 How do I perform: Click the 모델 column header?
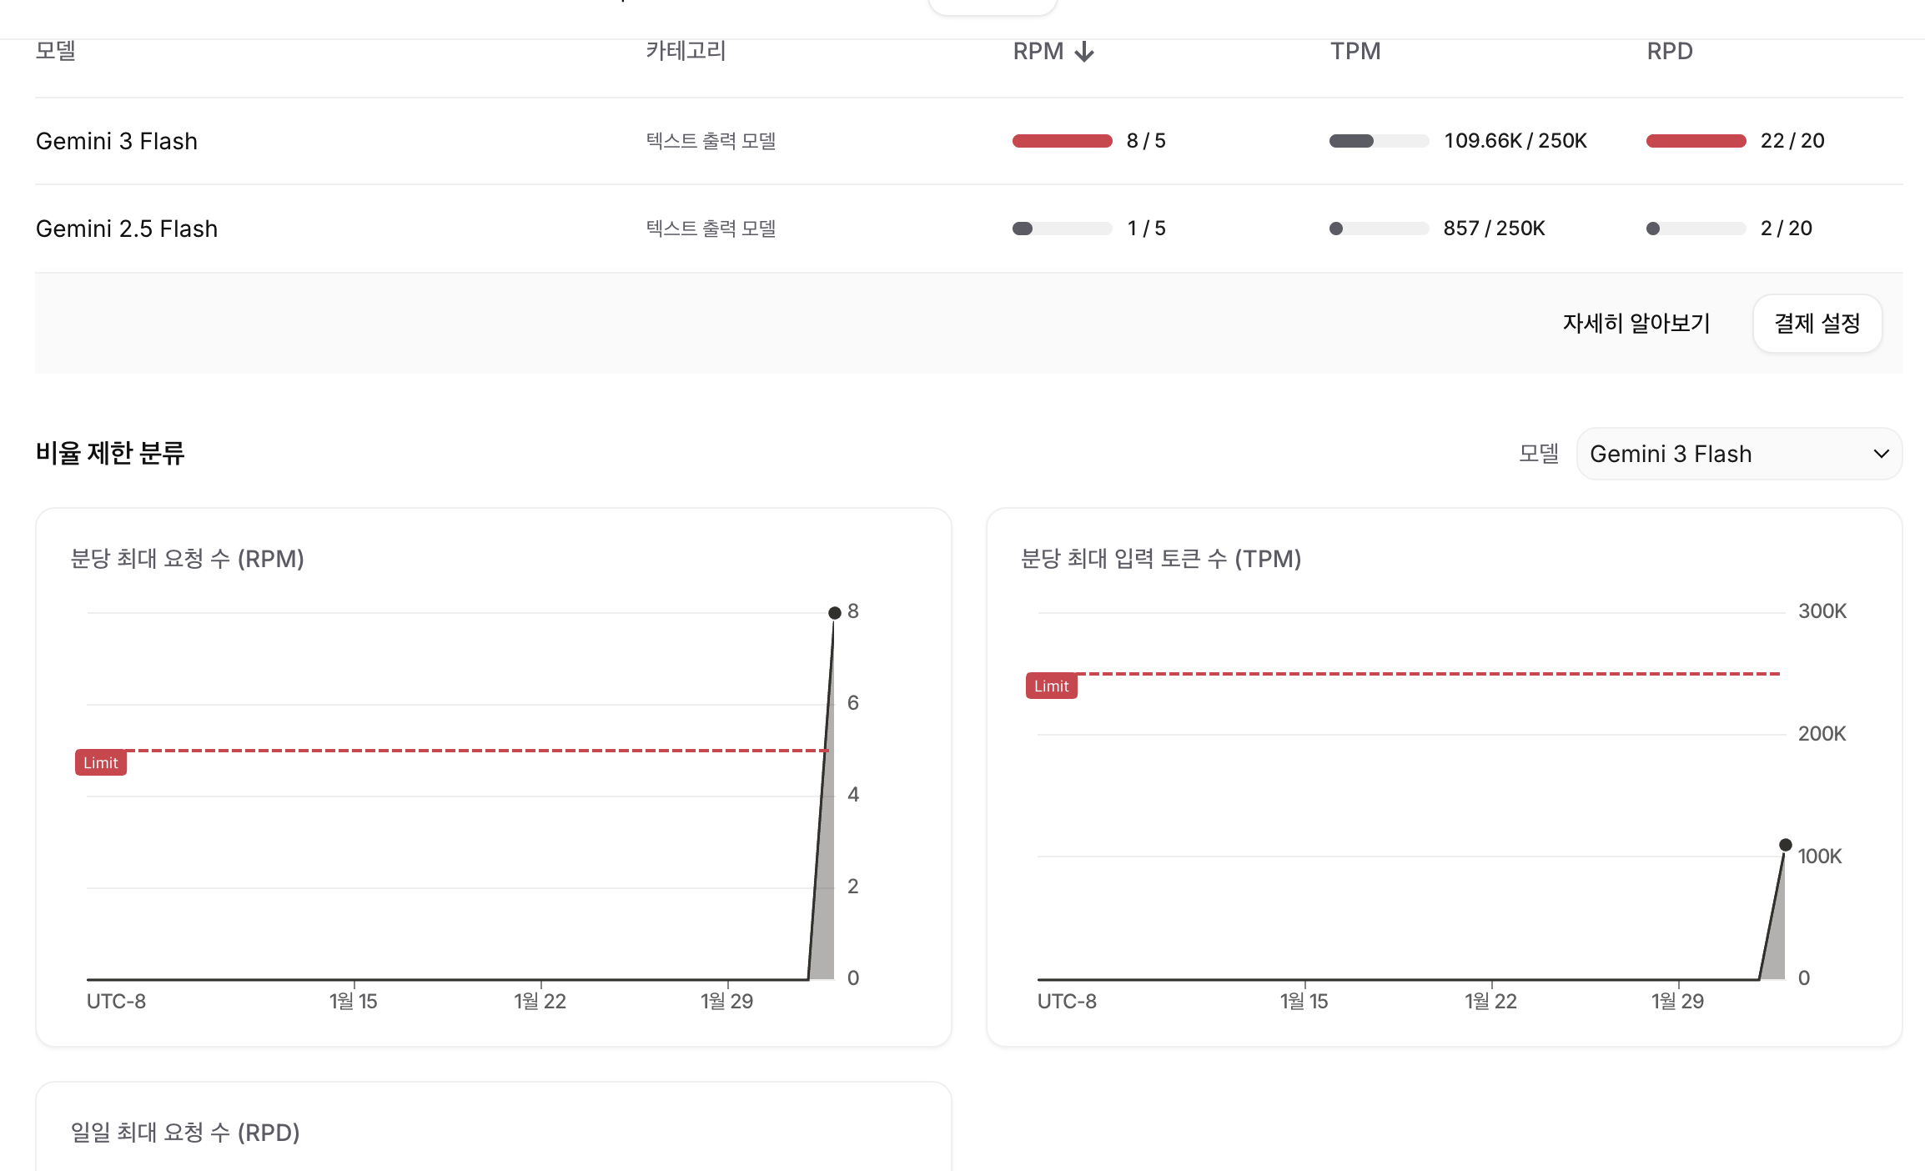56,51
